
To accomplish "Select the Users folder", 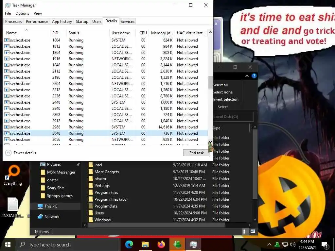I will pyautogui.click(x=99, y=213).
